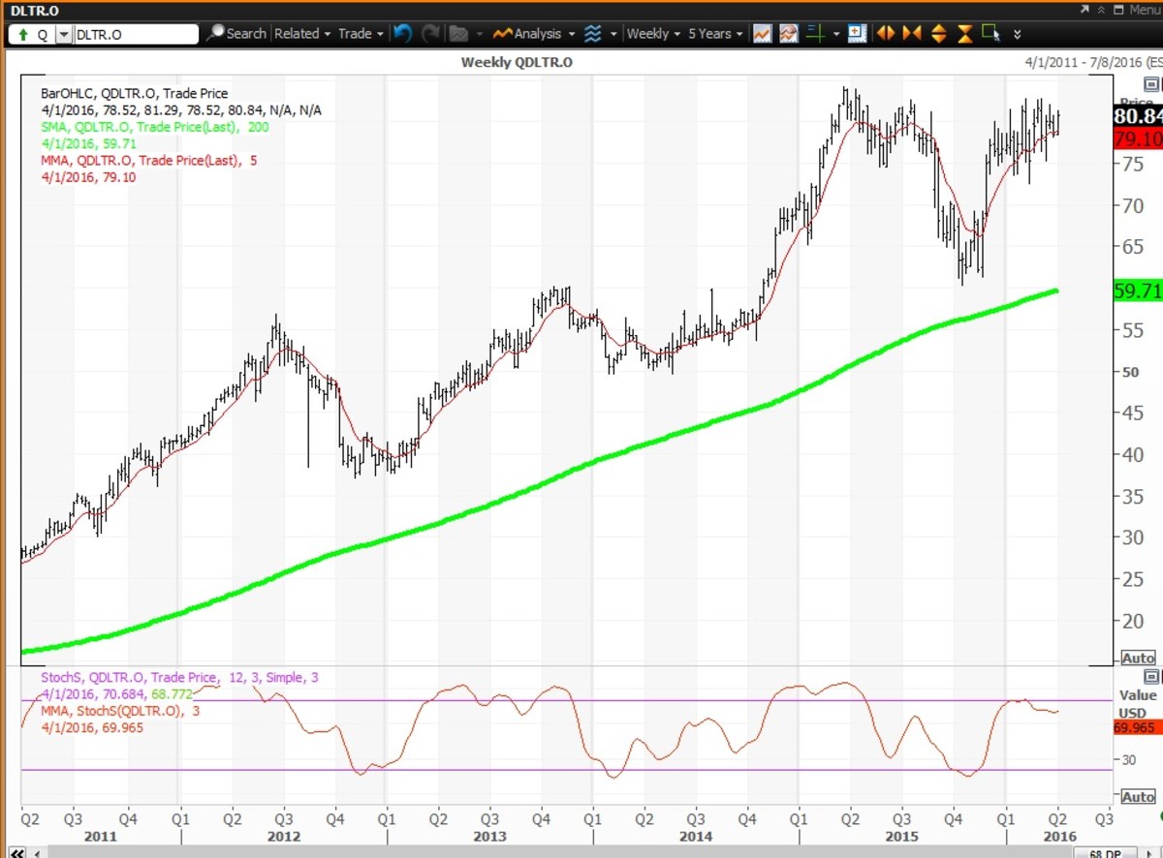Toggle Auto scale on stochastic panel
The width and height of the screenshot is (1163, 858).
pyautogui.click(x=1138, y=796)
